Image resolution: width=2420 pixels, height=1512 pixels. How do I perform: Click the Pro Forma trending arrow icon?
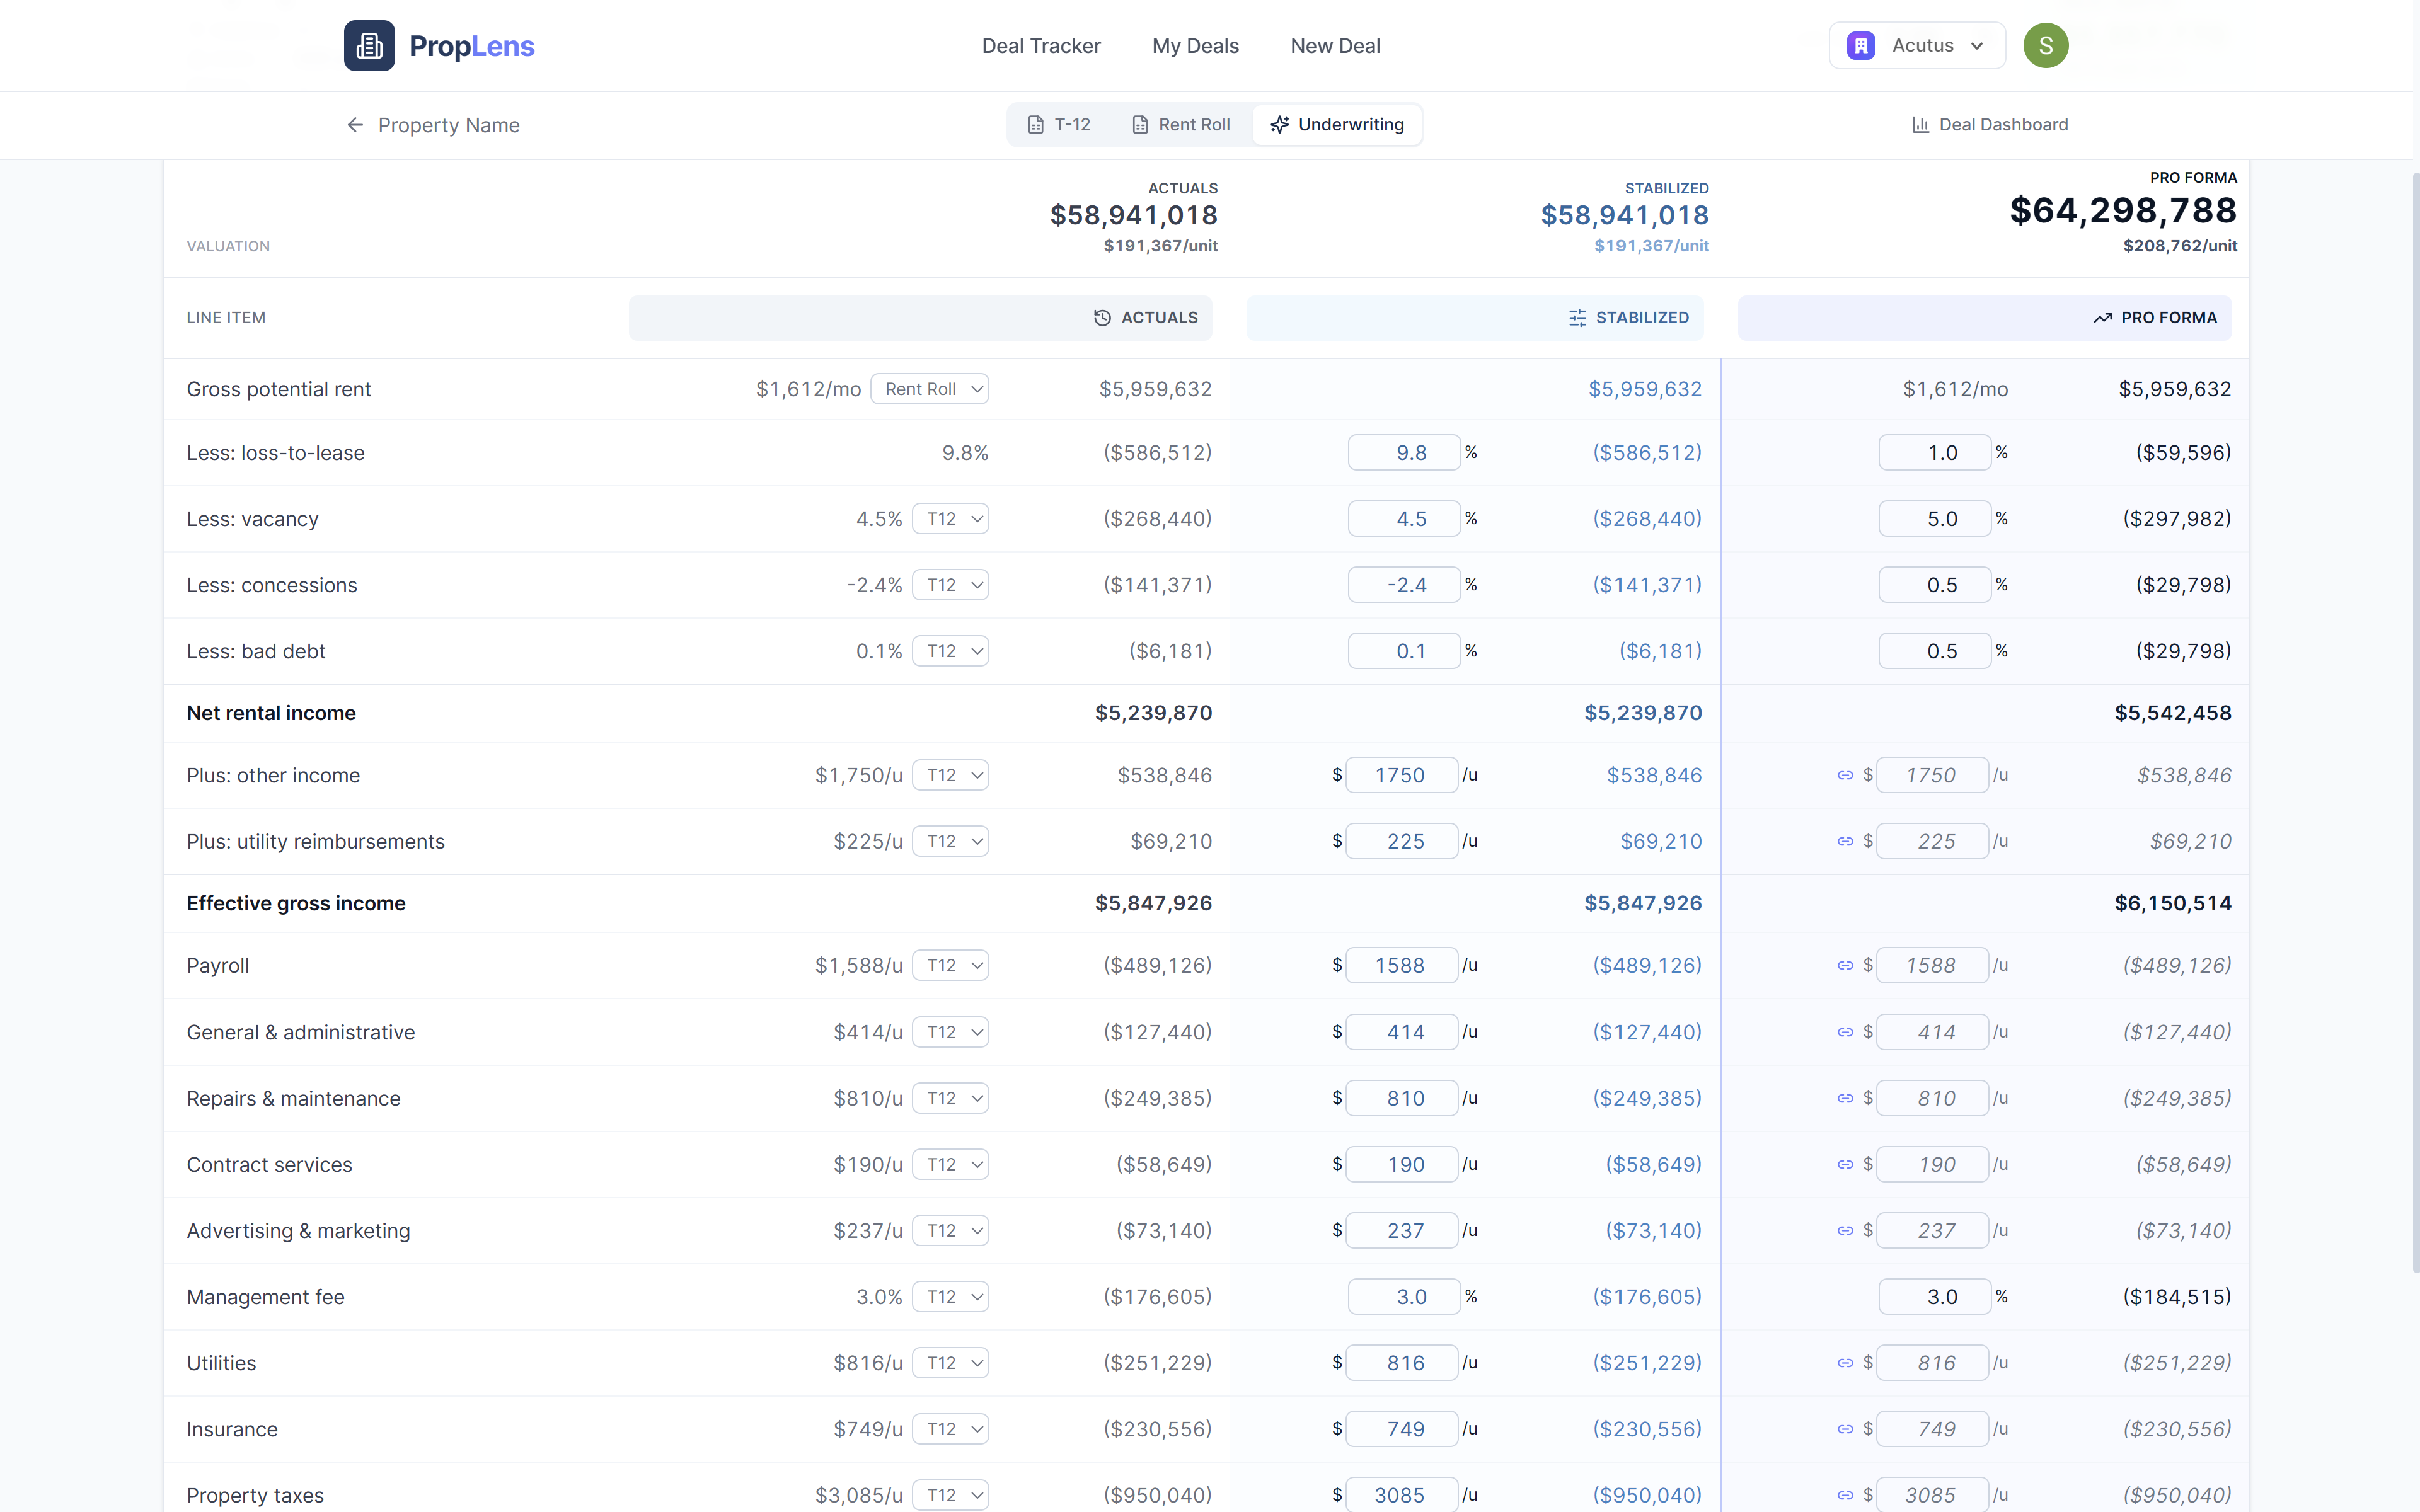2102,318
